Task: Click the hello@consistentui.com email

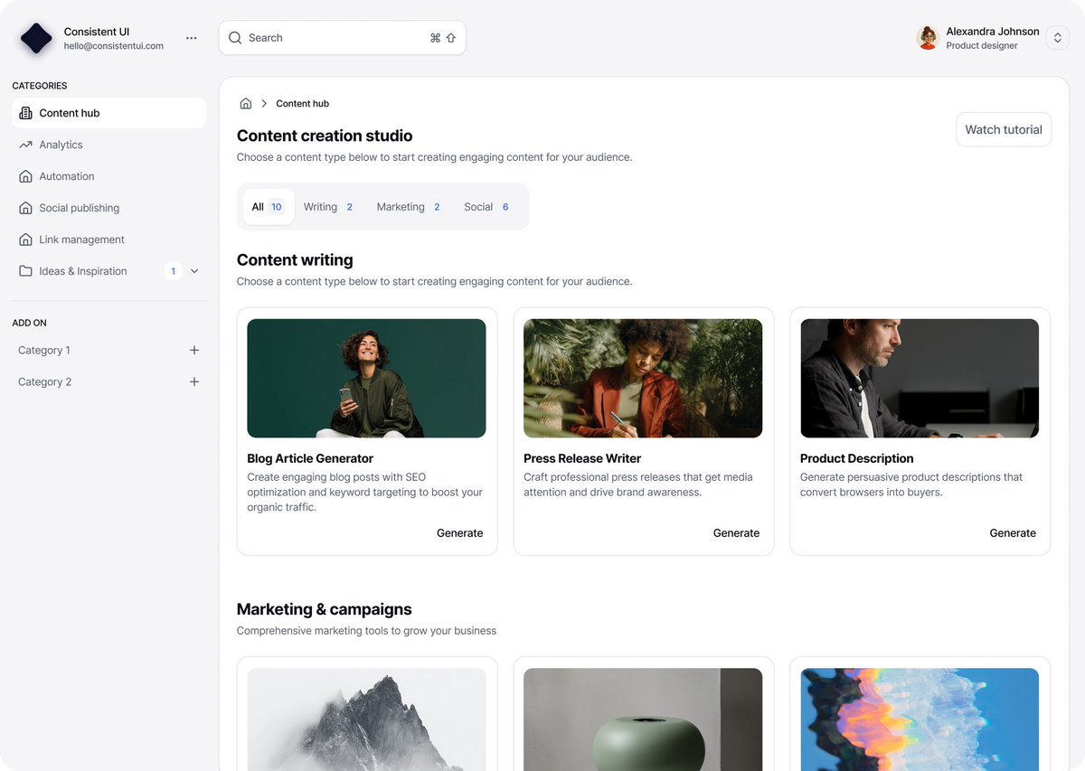Action: [x=114, y=46]
